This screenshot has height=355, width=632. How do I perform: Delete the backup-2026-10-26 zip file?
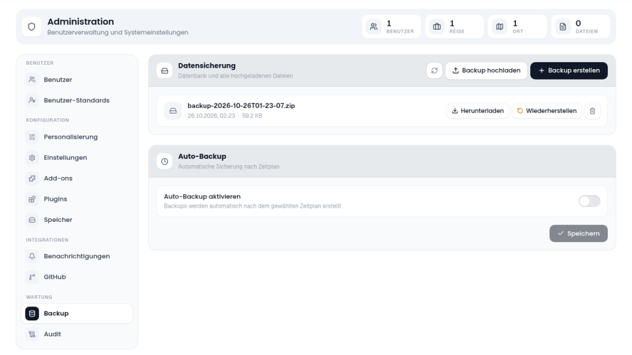pyautogui.click(x=592, y=111)
